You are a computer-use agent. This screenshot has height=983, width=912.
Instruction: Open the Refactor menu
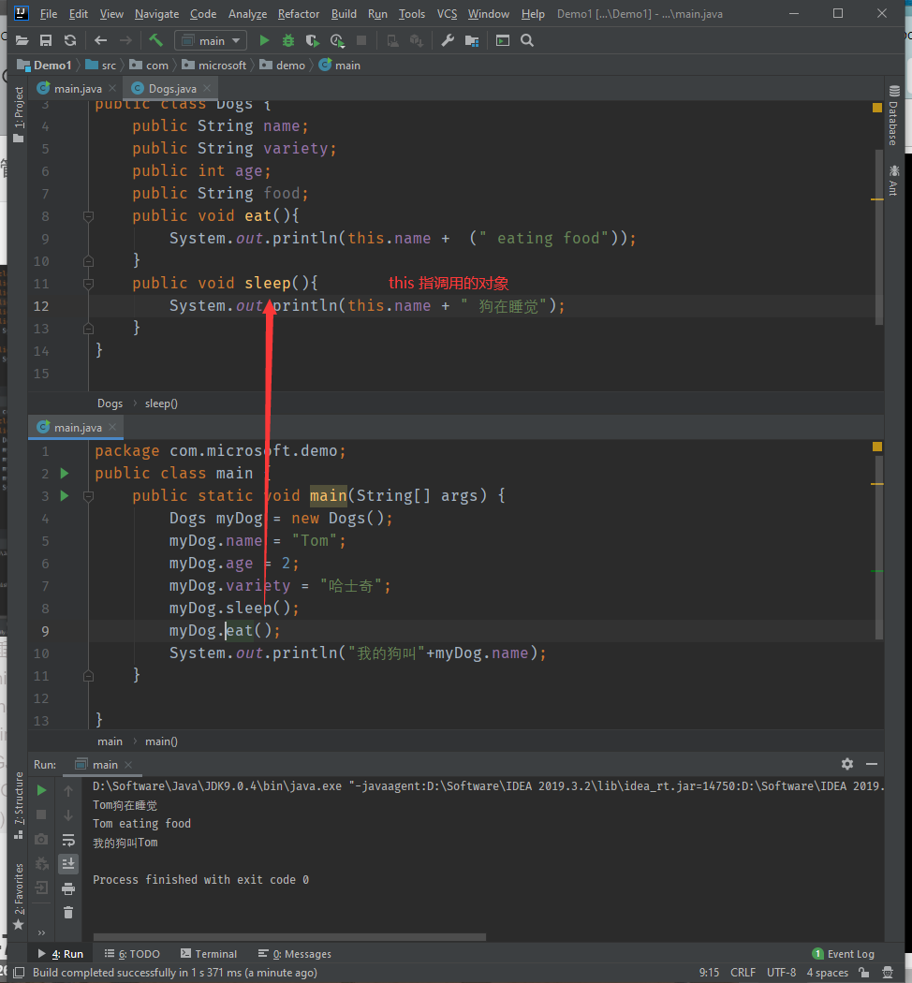[x=299, y=14]
